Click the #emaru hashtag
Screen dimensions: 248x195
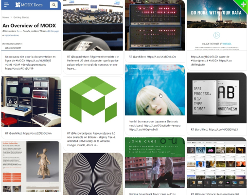pos(176,125)
